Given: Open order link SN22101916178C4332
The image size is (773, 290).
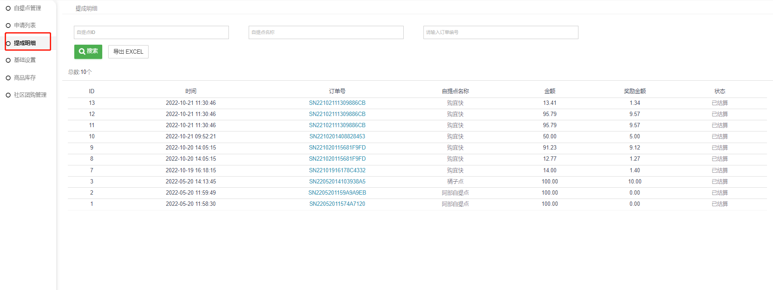Looking at the screenshot, I should pyautogui.click(x=337, y=171).
